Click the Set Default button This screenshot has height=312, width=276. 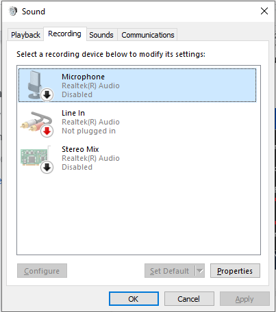(x=169, y=271)
